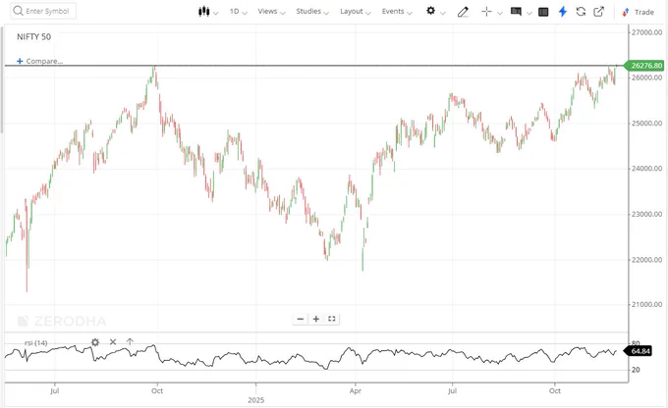Open the Events menu

tap(397, 12)
